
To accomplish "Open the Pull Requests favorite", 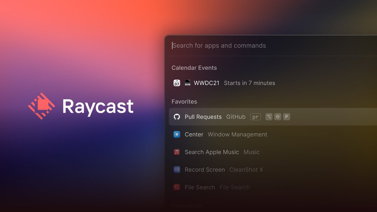I will coord(203,117).
